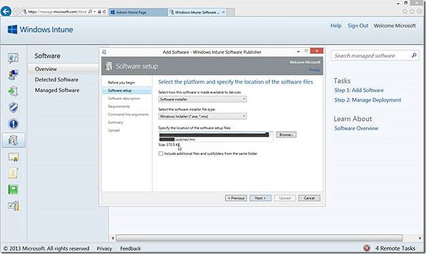Image resolution: width=426 pixels, height=254 pixels.
Task: Open Step 1: Add Software link
Action: pos(359,90)
